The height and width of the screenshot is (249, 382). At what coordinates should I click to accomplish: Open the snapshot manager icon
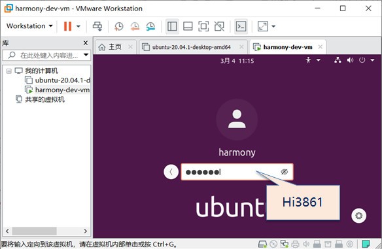click(x=150, y=26)
